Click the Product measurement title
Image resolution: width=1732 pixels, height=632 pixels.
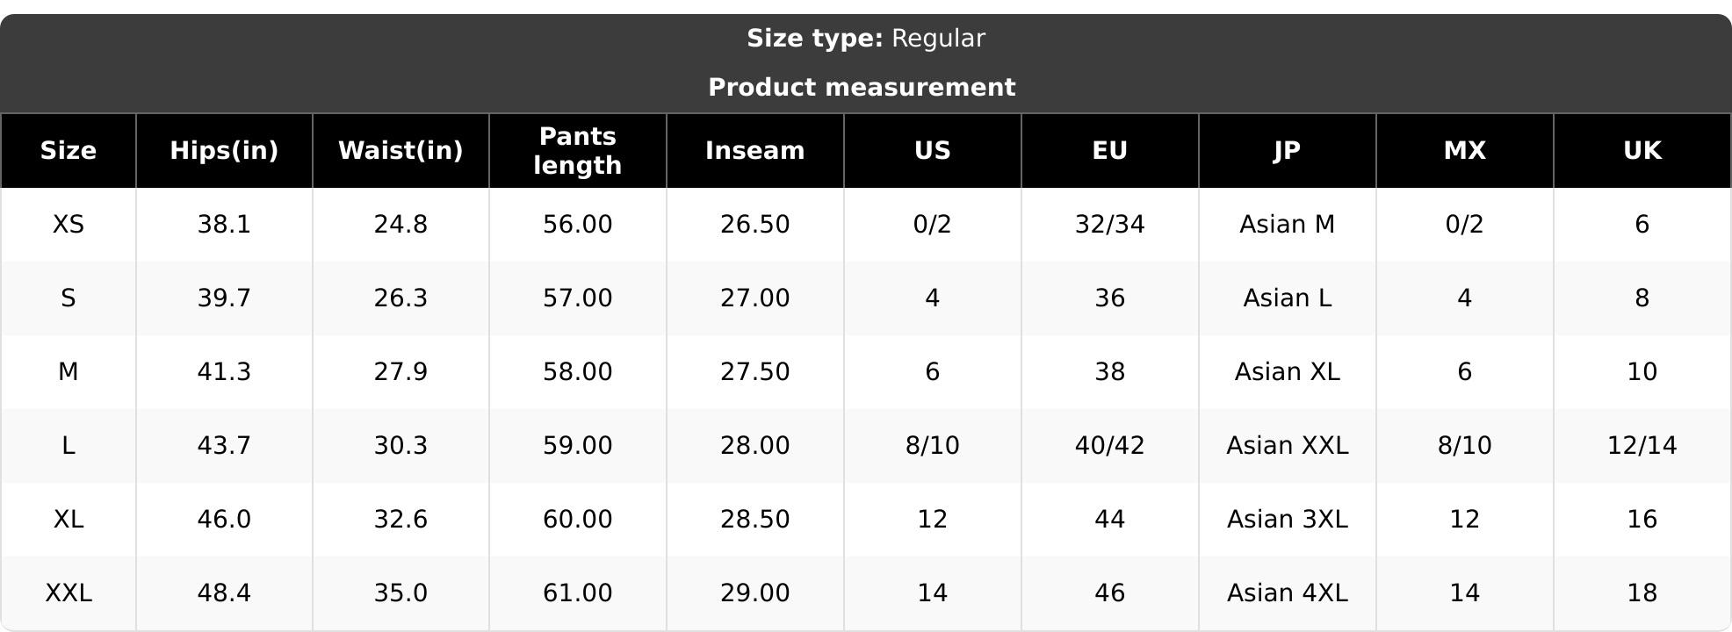click(x=862, y=88)
